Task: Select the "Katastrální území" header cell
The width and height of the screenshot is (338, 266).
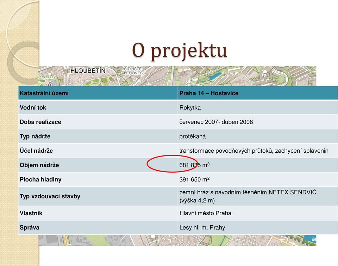Action: coord(98,93)
